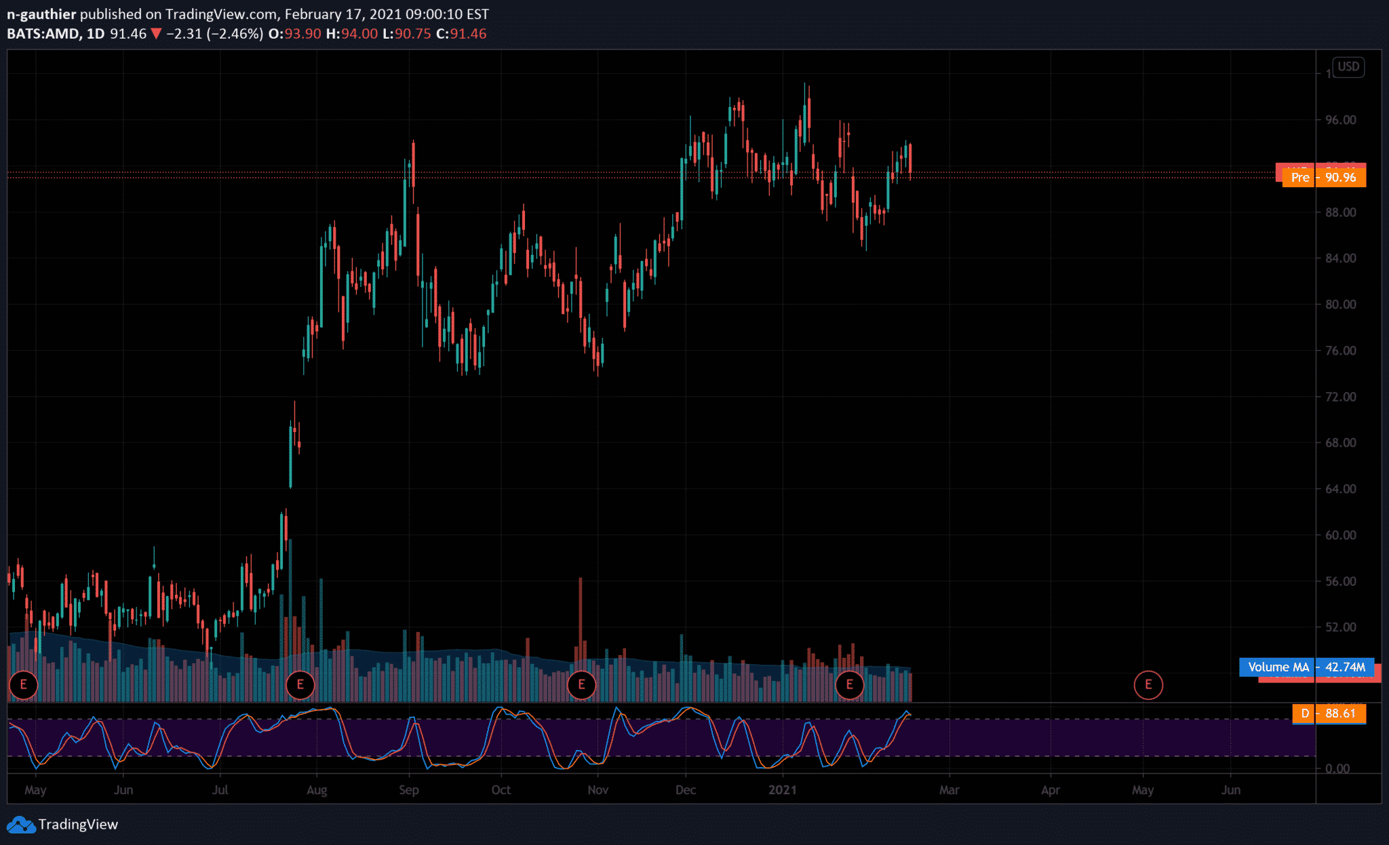This screenshot has width=1389, height=845.
Task: Click the price change -2.31 (-2.46%) text
Action: (x=214, y=34)
